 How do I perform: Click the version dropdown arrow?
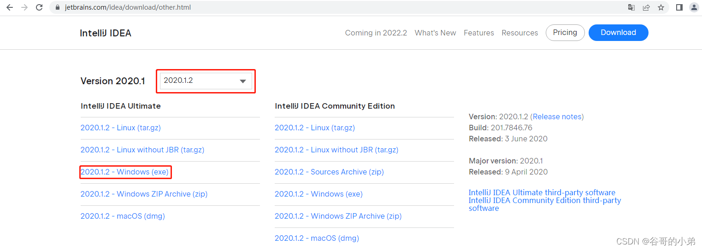(x=243, y=81)
